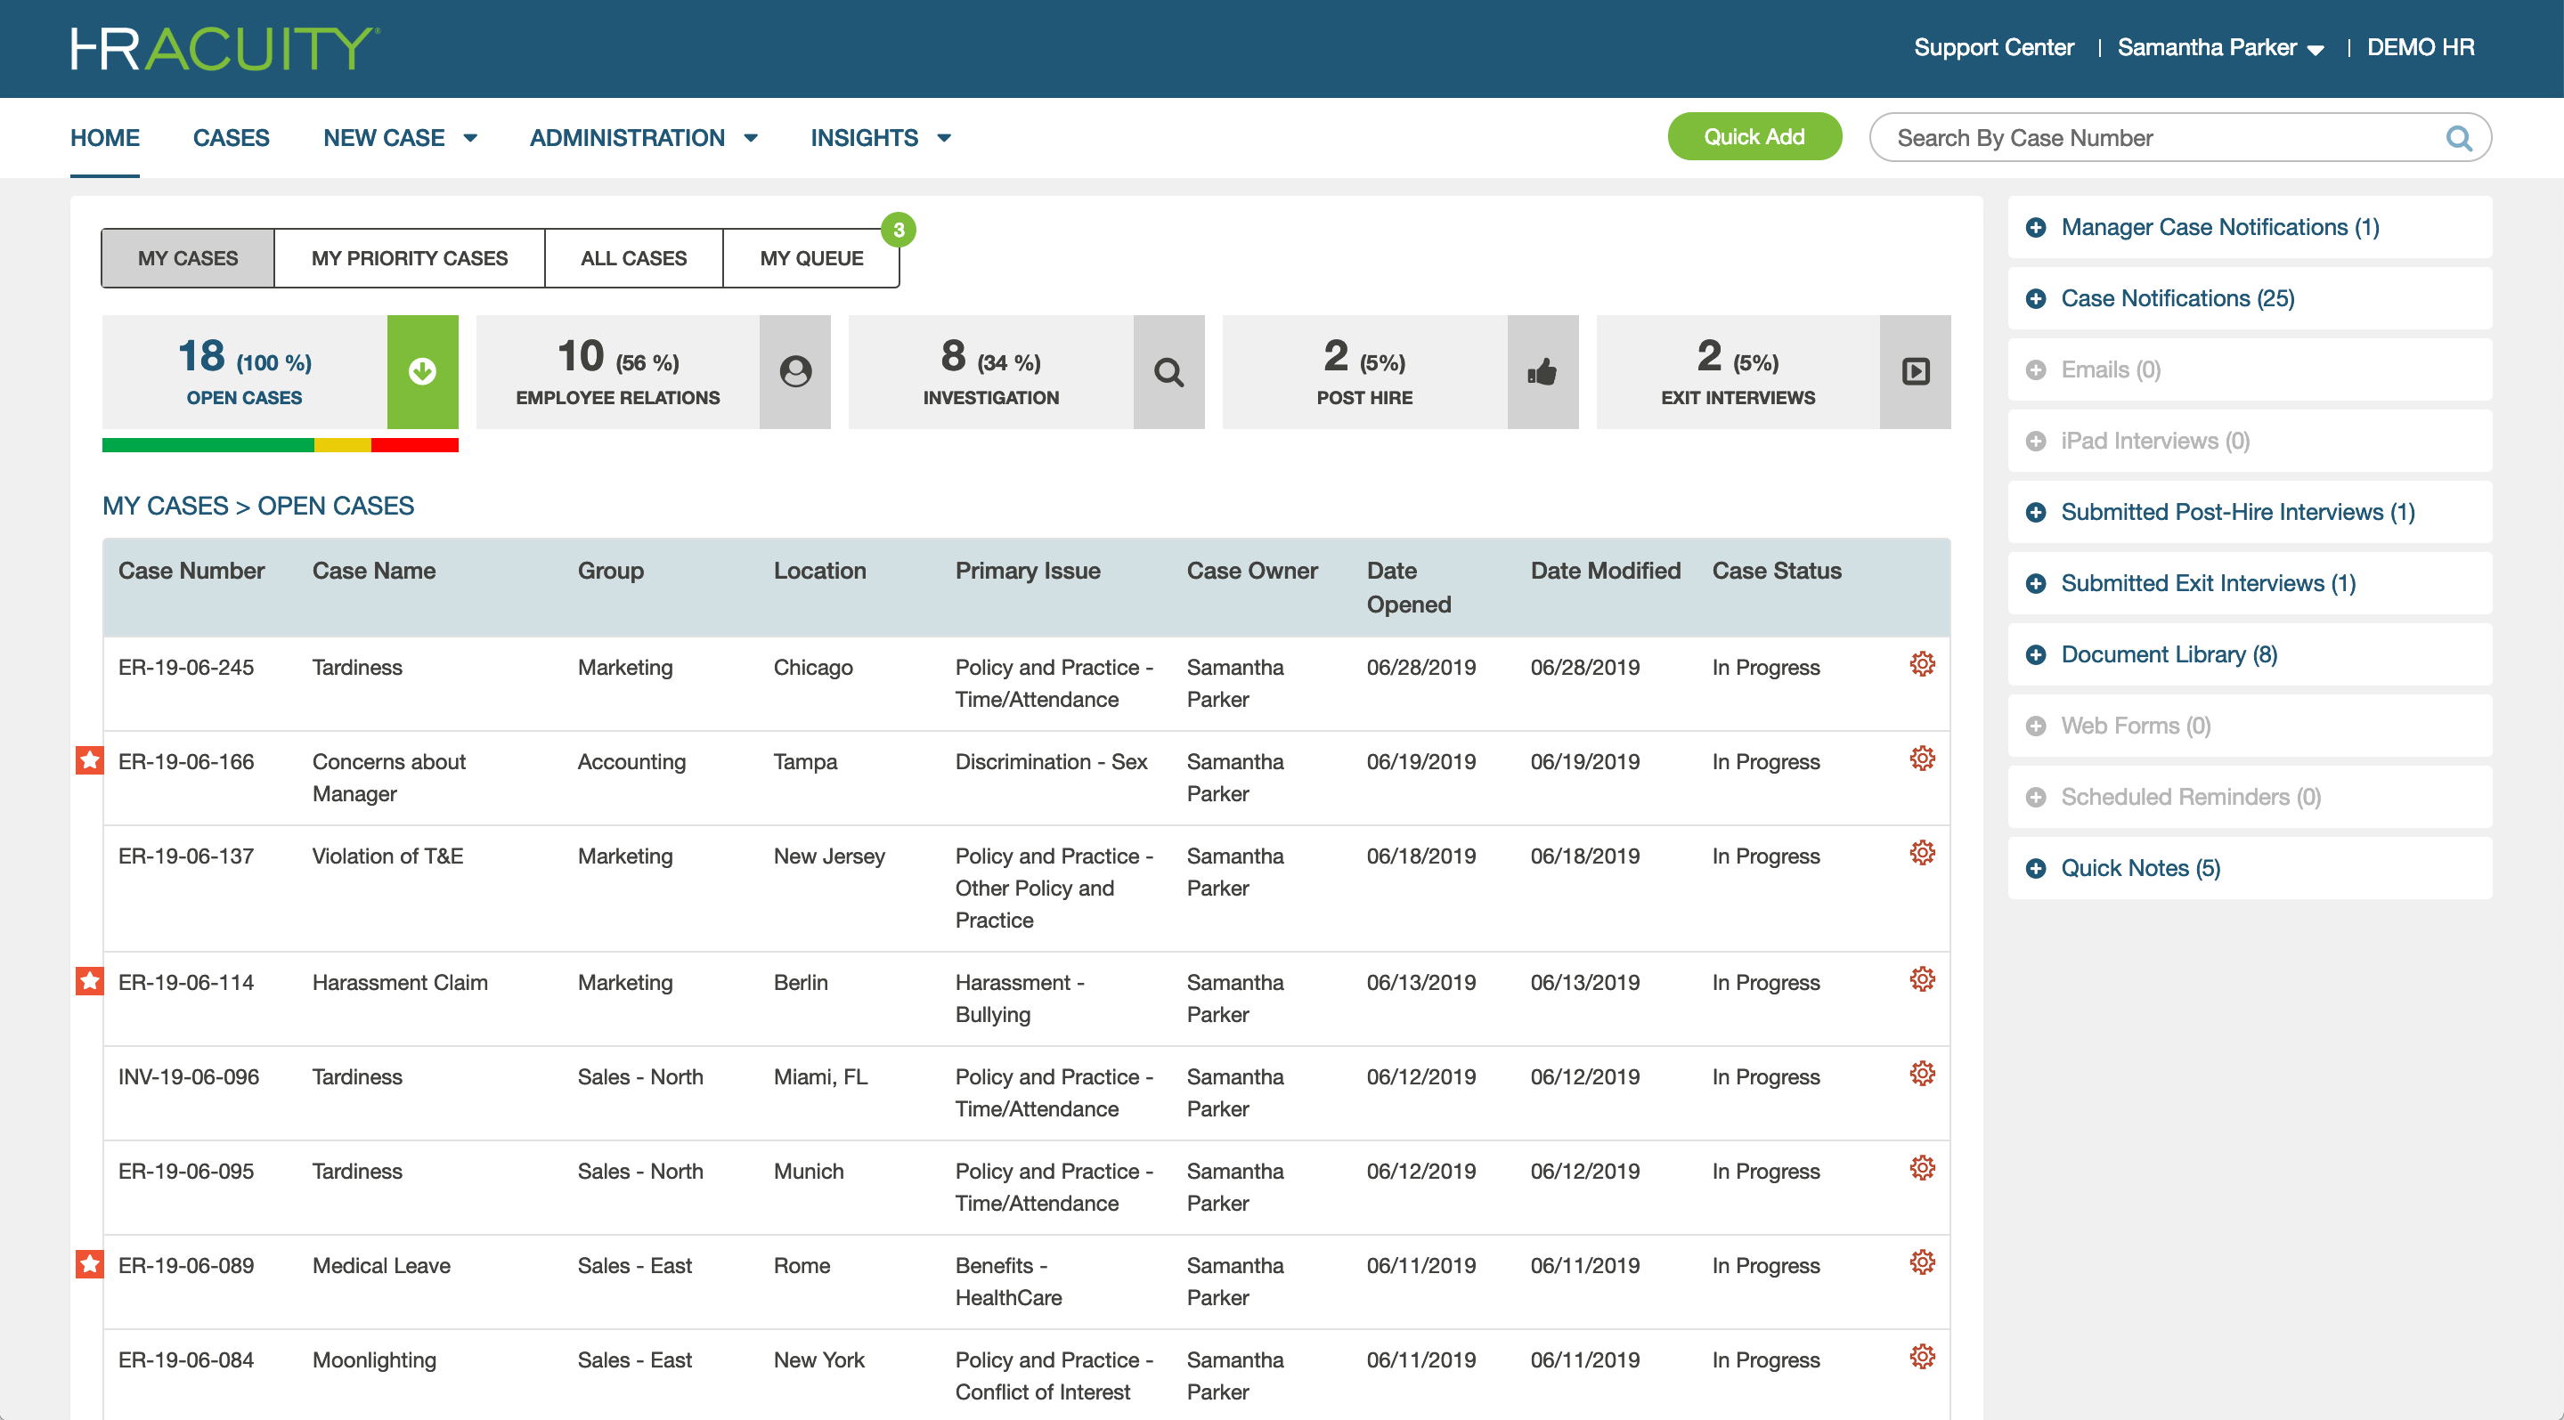The height and width of the screenshot is (1420, 2564).
Task: Click the Exit Interviews video icon
Action: coord(1914,372)
